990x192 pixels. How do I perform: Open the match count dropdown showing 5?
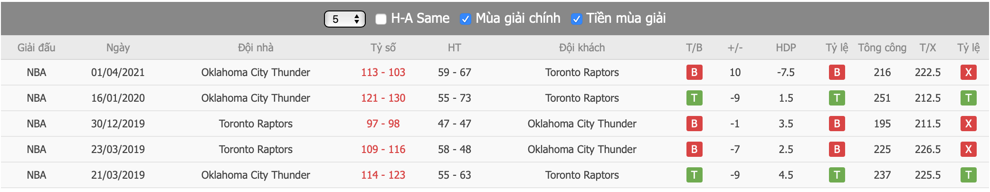(344, 19)
